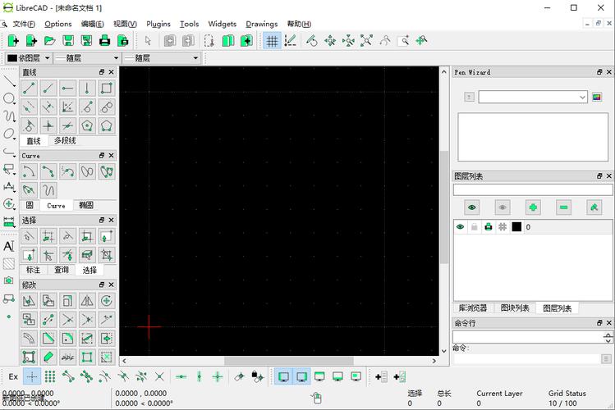Click the text tool in left sidebar
Viewport: 615px width, 410px height.
click(x=9, y=246)
